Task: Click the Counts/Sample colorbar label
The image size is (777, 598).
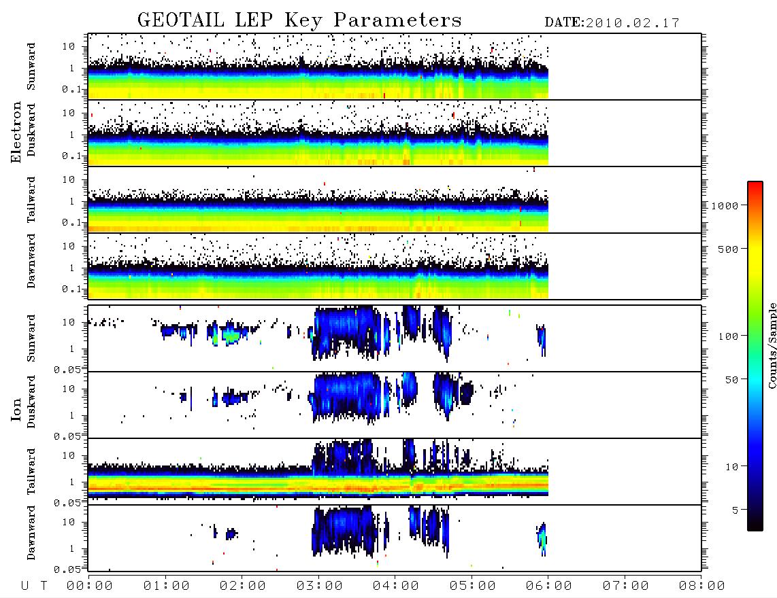Action: coord(772,346)
